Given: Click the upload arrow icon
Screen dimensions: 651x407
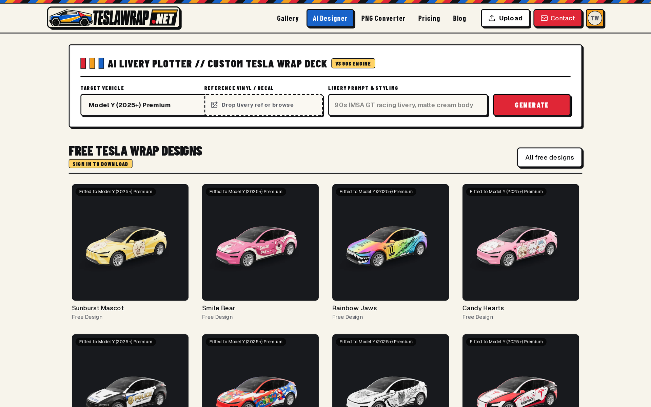Looking at the screenshot, I should pyautogui.click(x=492, y=18).
